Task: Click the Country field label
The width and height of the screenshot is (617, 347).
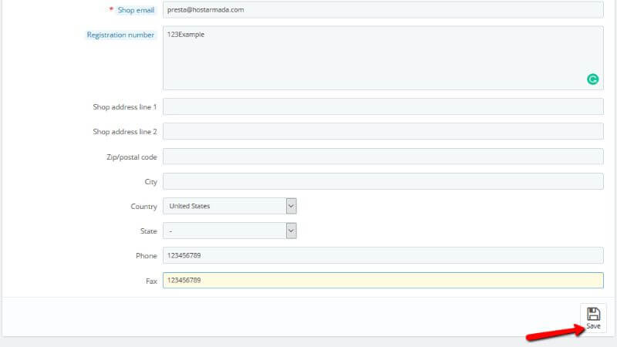Action: point(143,206)
